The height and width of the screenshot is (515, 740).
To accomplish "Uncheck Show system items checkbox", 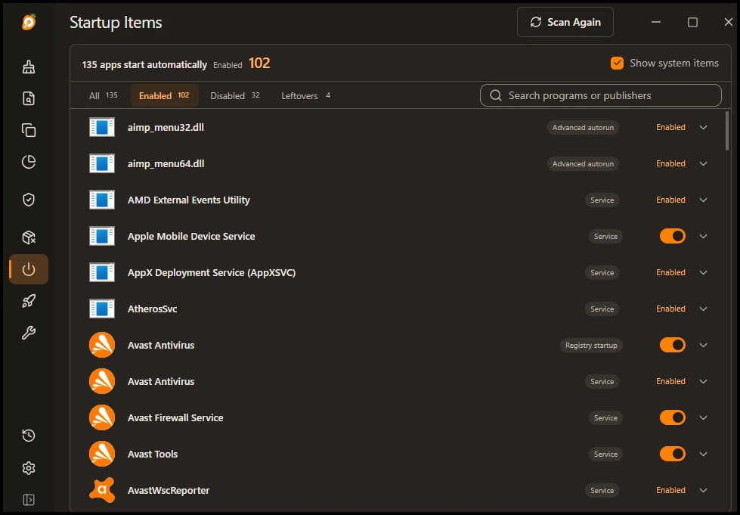I will 617,64.
